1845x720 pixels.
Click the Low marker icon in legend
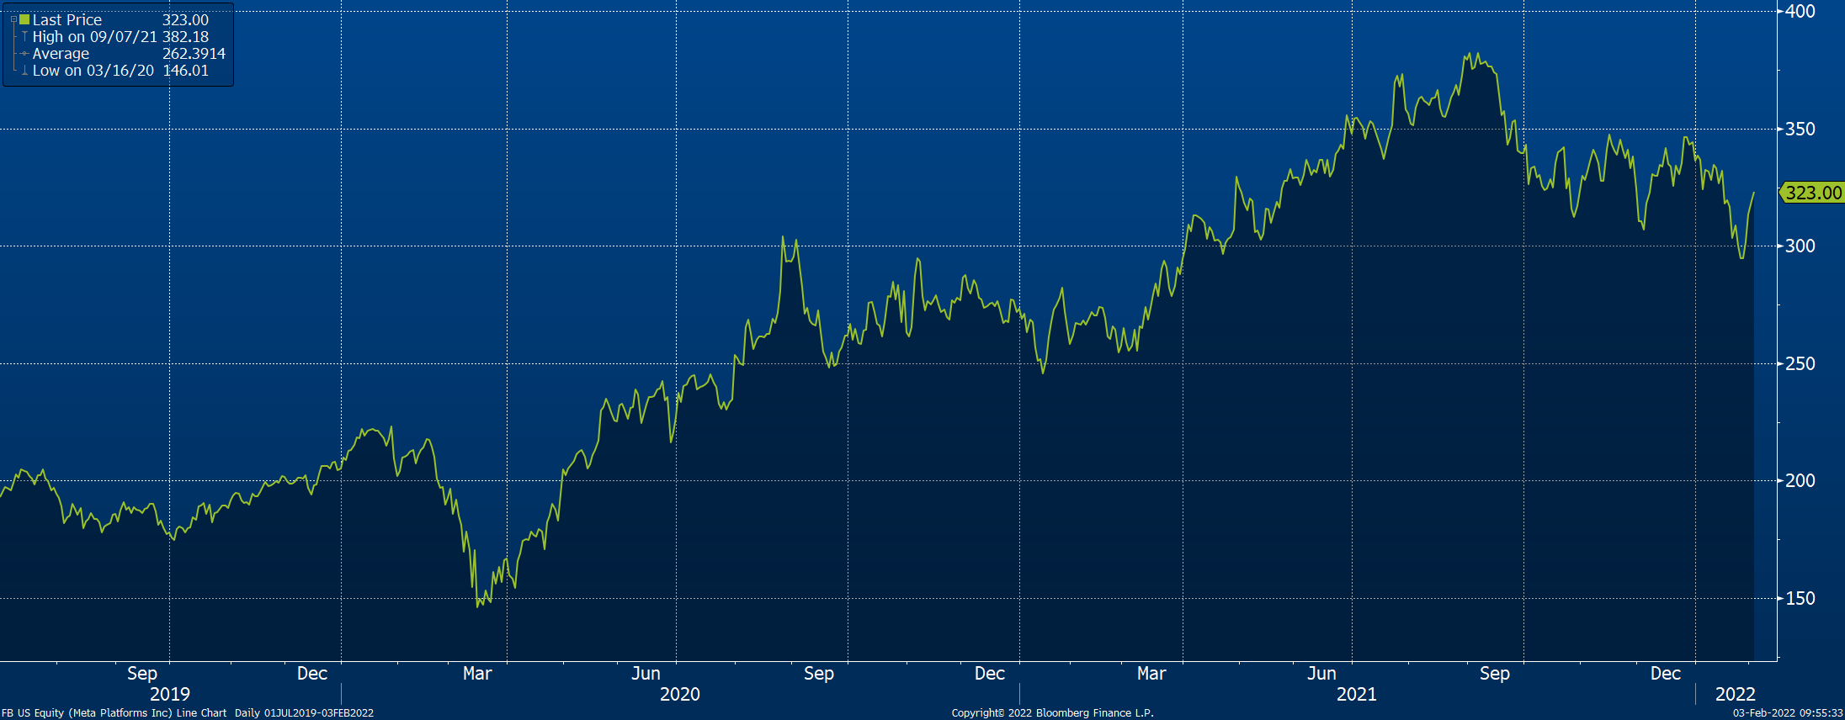point(24,71)
